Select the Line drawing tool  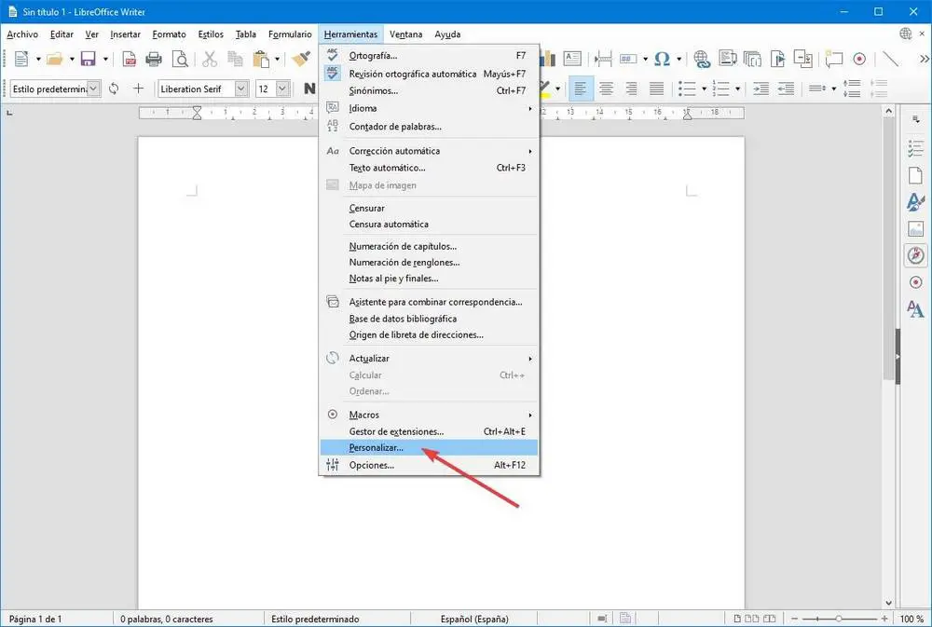[890, 59]
